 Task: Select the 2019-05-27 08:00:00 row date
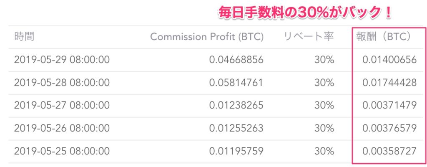[x=62, y=105]
